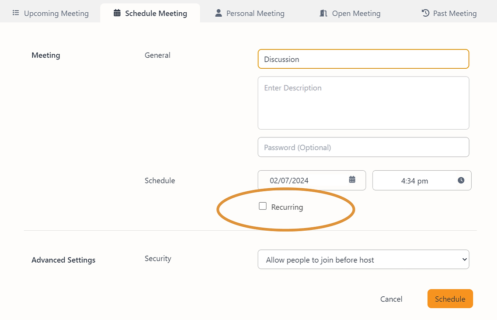Image resolution: width=497 pixels, height=320 pixels.
Task: Click the General label
Action: tap(157, 55)
